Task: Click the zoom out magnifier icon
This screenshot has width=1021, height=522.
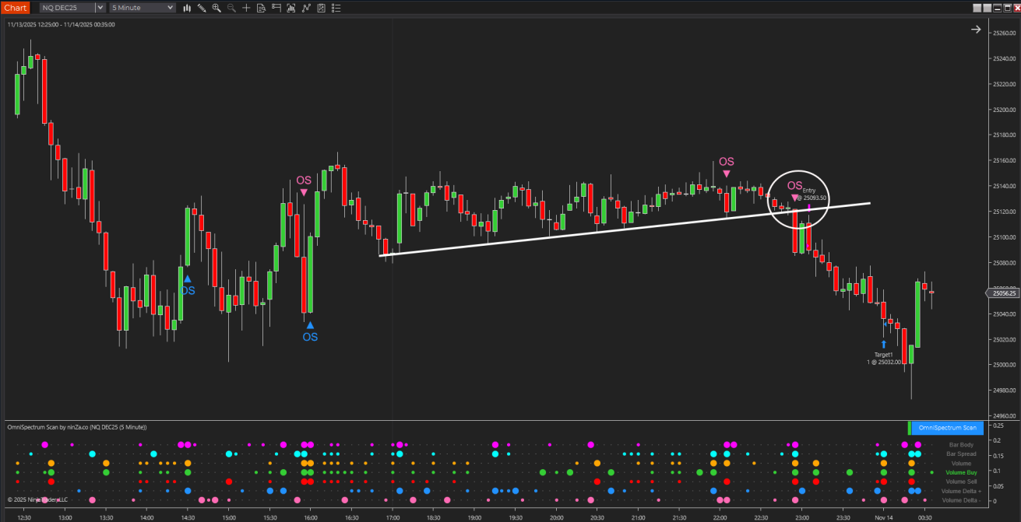Action: 231,8
